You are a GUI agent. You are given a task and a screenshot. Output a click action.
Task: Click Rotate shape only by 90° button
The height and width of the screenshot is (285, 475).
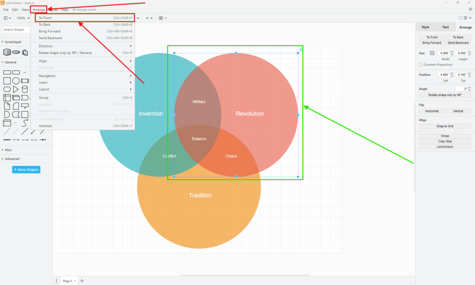[445, 95]
